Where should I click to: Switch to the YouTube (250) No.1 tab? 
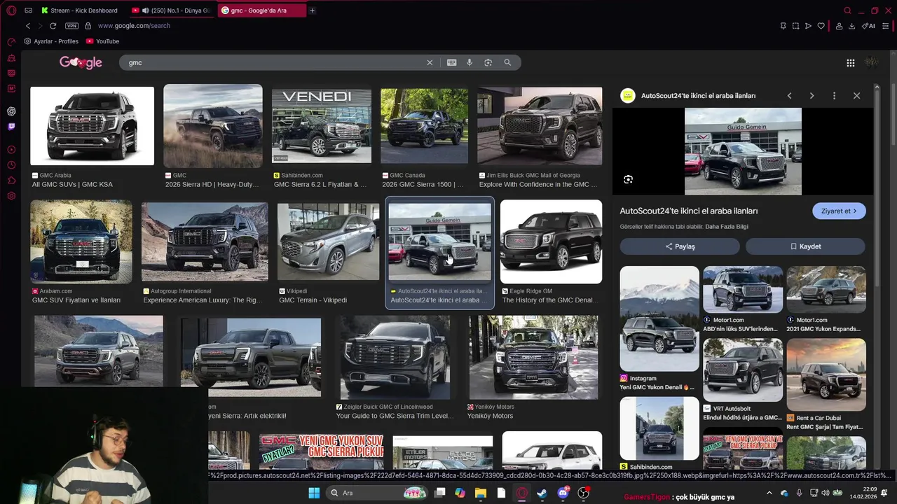(172, 10)
